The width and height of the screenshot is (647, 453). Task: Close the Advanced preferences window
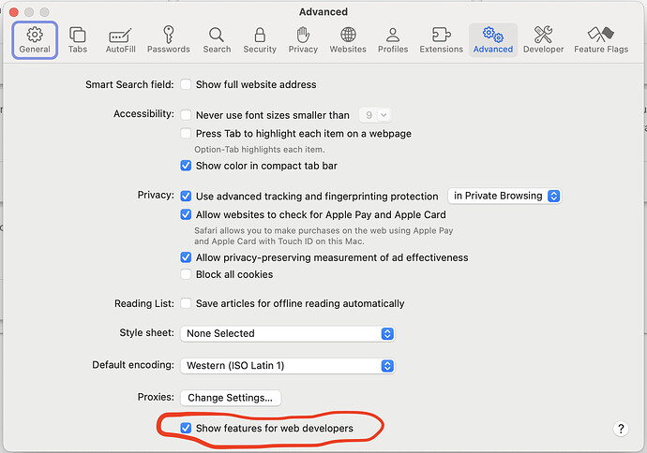pyautogui.click(x=14, y=12)
